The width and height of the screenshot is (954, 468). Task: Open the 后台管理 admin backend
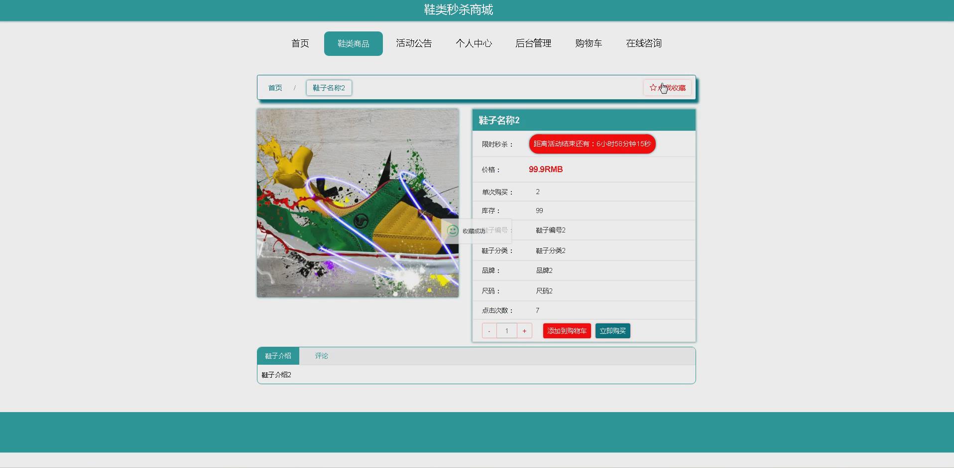pos(533,43)
